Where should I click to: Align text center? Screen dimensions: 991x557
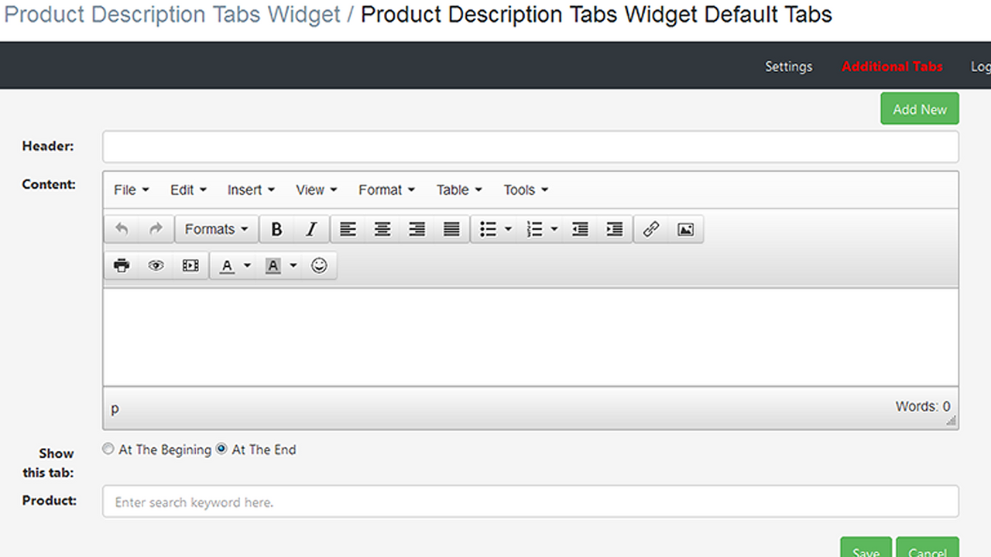[x=382, y=229]
